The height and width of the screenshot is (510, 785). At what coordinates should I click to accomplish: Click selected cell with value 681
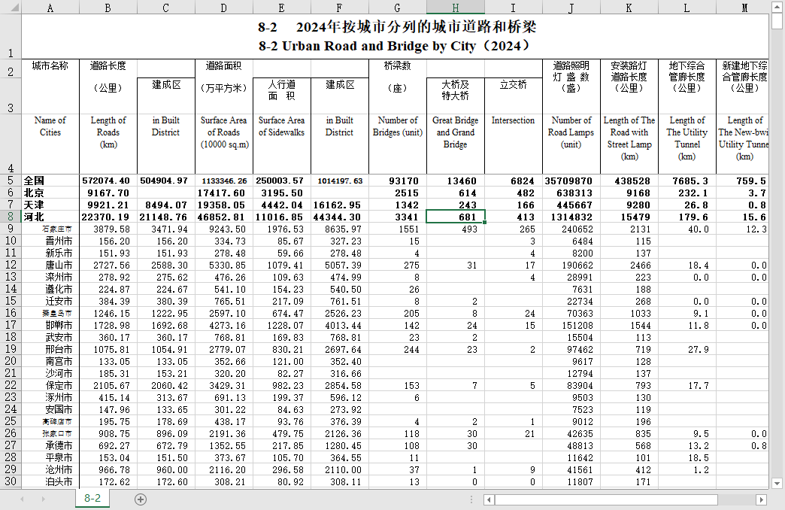click(x=456, y=217)
